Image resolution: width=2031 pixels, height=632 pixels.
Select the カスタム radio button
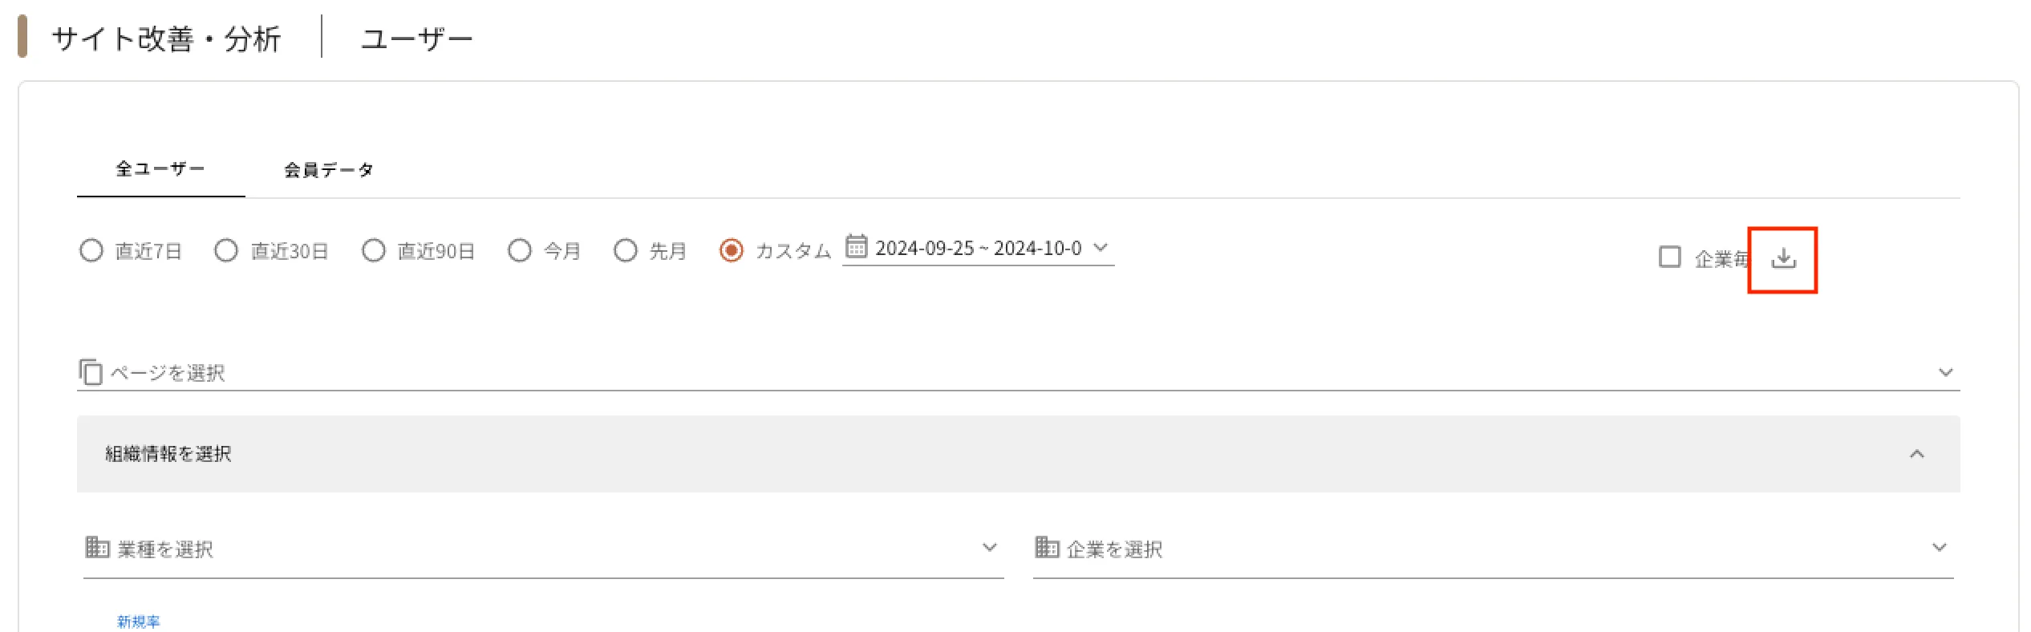tap(732, 251)
